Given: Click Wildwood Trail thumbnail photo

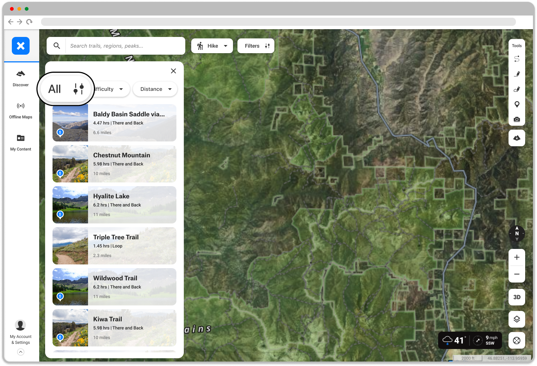Looking at the screenshot, I should coord(70,287).
